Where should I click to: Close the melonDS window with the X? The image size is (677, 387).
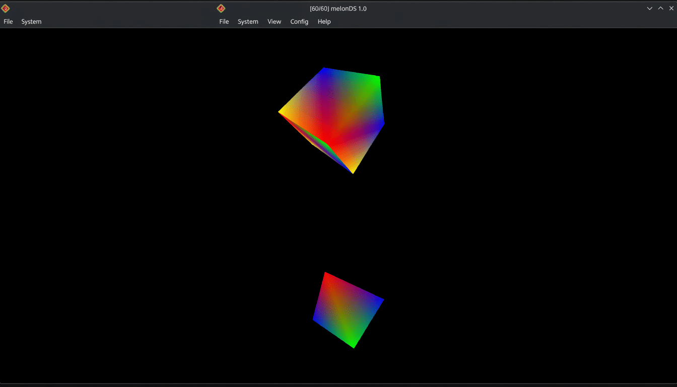672,8
